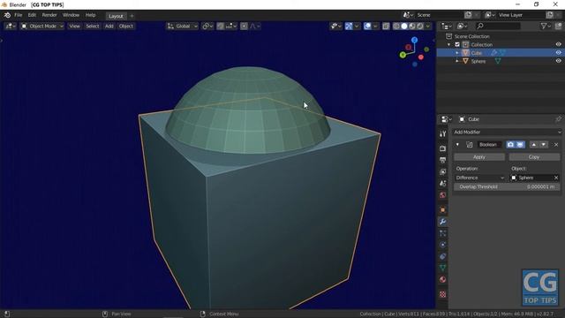Open the outliner filter dropdown
The image size is (565, 318).
point(546,26)
